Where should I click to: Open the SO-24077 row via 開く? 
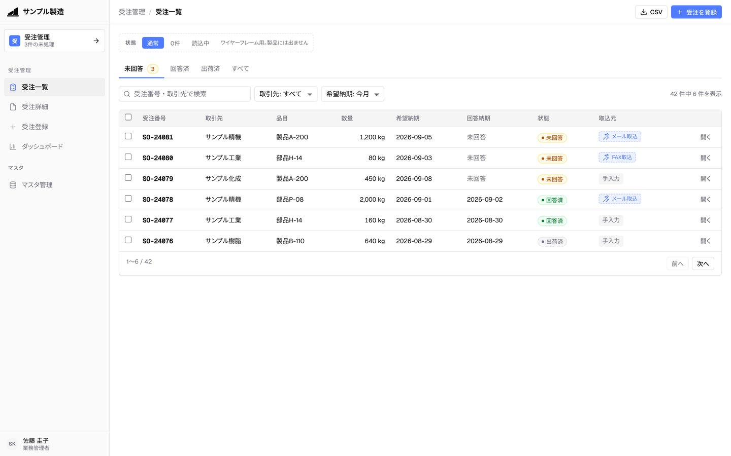[x=706, y=220]
